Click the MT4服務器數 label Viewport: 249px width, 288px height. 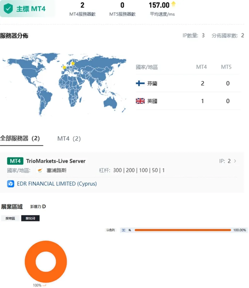click(x=83, y=14)
